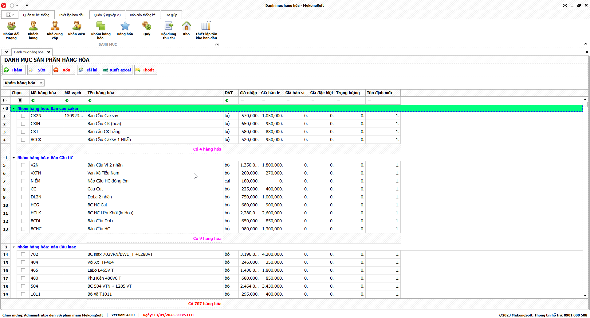
Task: Click the Tên hàng hóa column header
Action: coord(154,93)
